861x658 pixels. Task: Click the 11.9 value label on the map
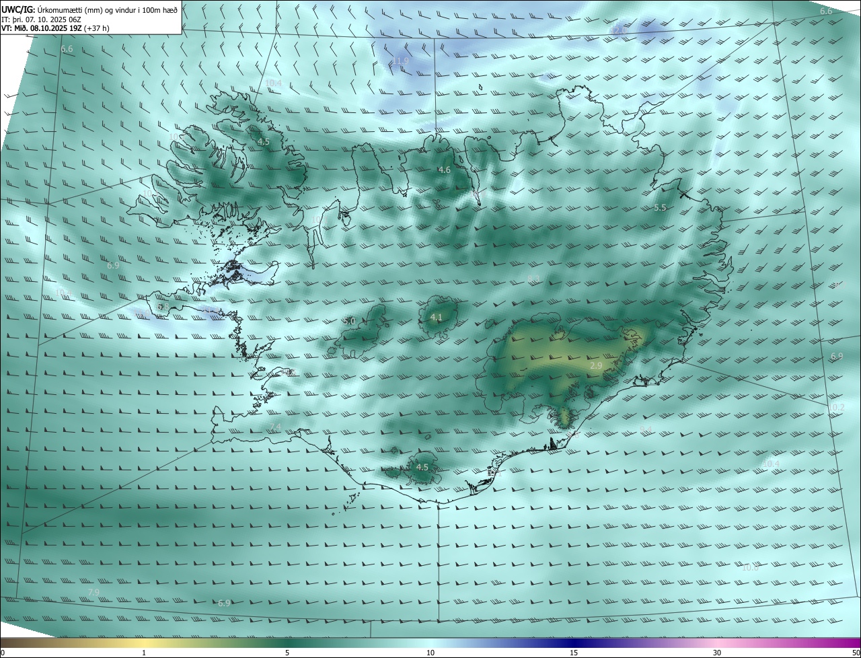pyautogui.click(x=401, y=61)
